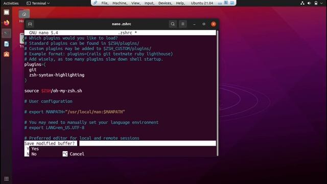
Task: Show Applications grid
Action: (7, 178)
